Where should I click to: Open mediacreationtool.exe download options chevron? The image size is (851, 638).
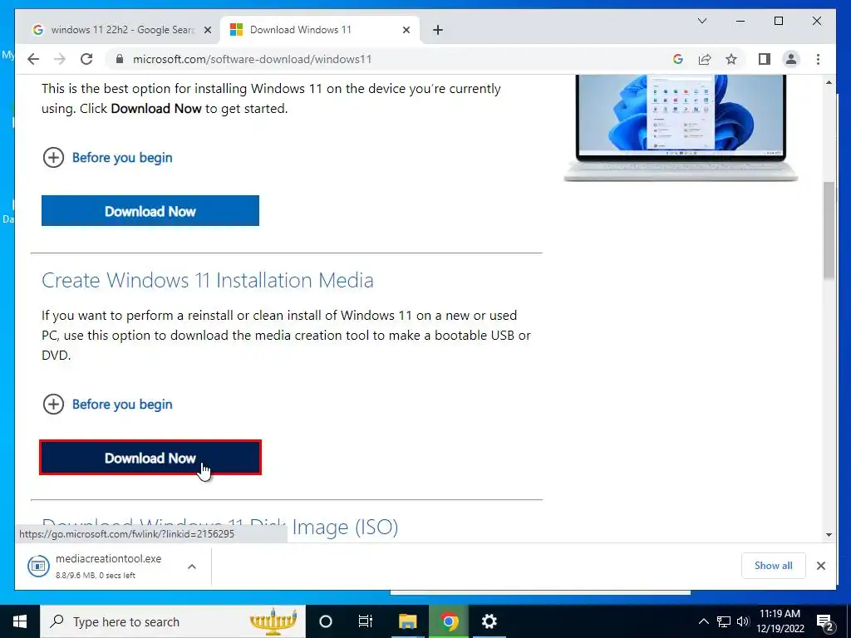[x=192, y=567]
